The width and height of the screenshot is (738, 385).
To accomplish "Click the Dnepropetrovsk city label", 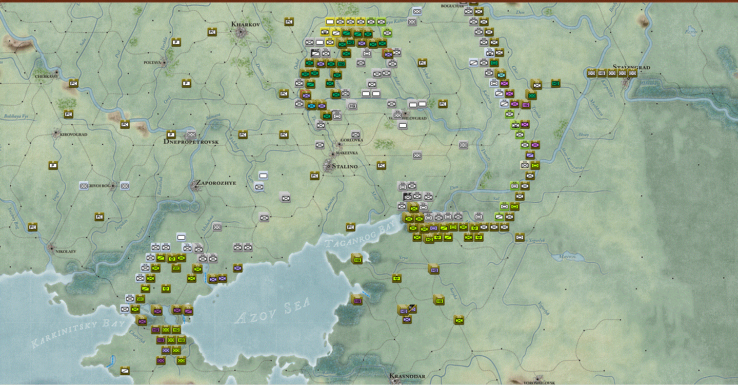I will [x=191, y=141].
